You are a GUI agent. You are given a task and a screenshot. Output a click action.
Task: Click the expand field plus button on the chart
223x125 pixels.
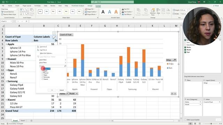pos(172,93)
